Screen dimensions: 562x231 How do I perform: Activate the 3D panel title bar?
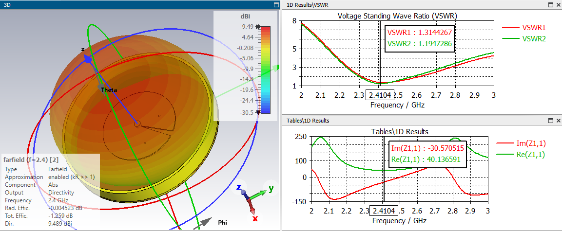click(x=122, y=4)
